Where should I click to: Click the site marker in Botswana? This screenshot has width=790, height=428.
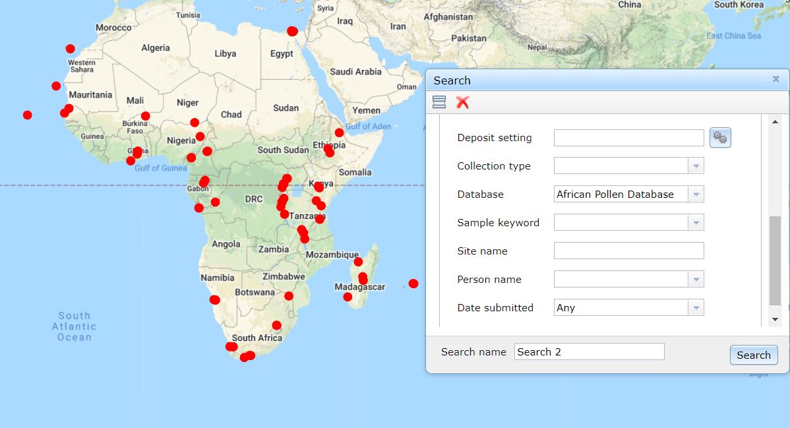[289, 296]
